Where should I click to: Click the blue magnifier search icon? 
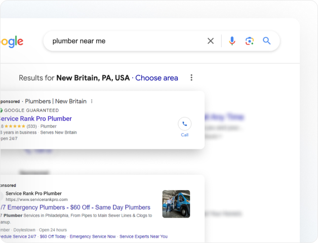(267, 41)
